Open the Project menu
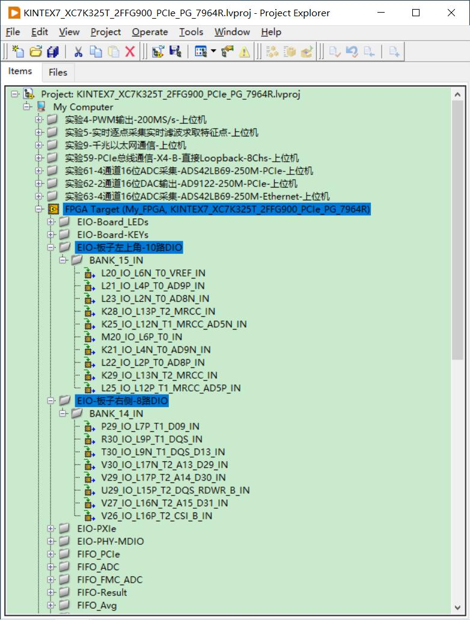The height and width of the screenshot is (620, 470). pos(106,32)
